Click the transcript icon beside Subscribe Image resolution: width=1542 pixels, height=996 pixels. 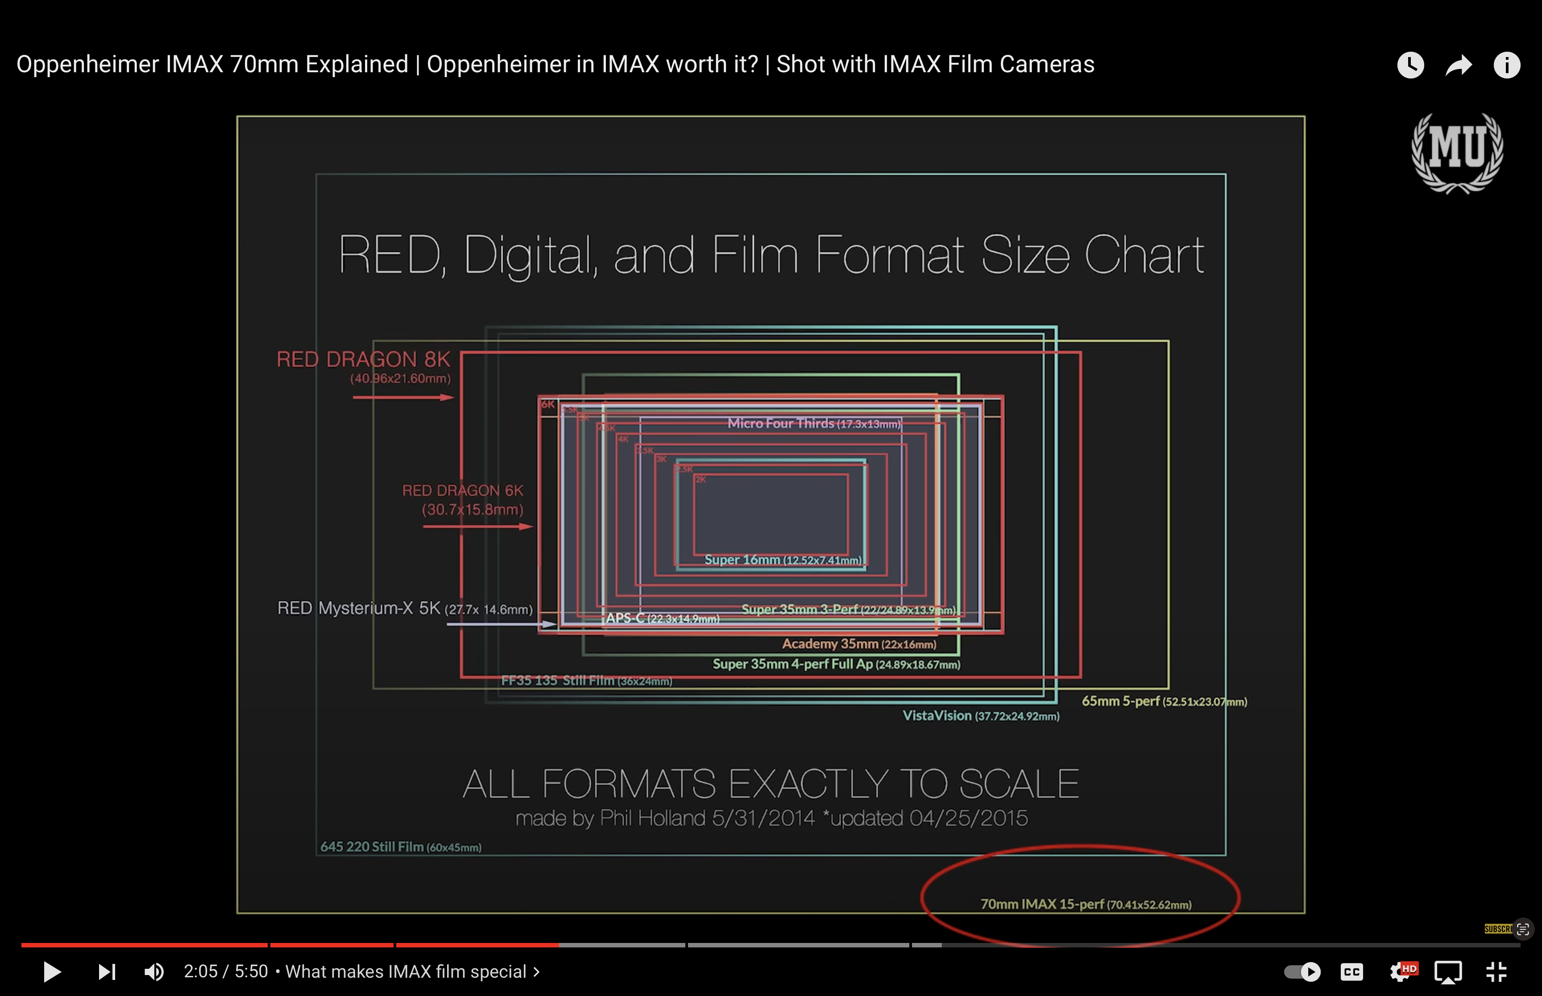(1523, 930)
